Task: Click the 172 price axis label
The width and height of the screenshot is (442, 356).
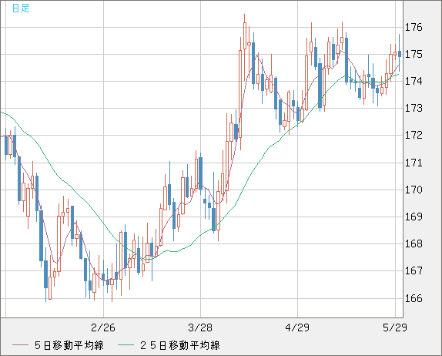Action: click(414, 135)
